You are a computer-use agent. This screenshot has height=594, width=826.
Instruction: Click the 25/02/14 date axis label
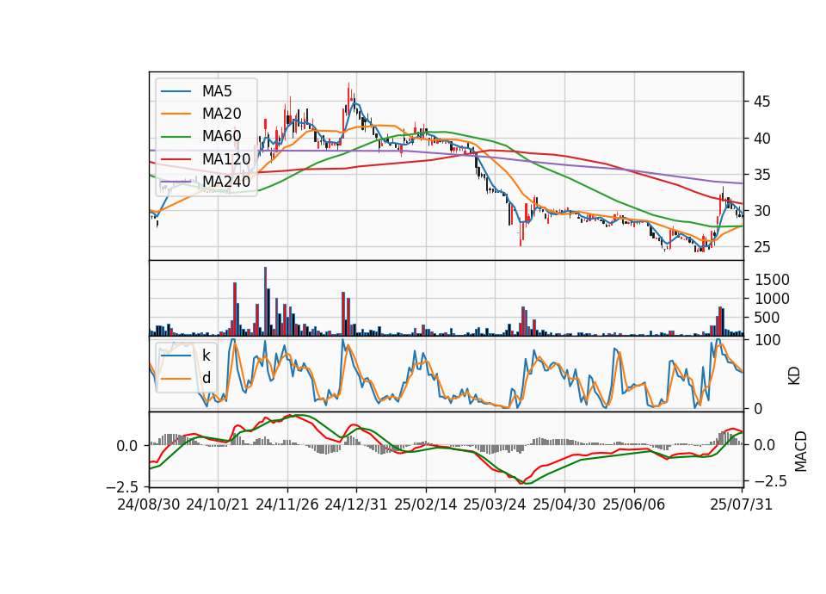pyautogui.click(x=426, y=504)
